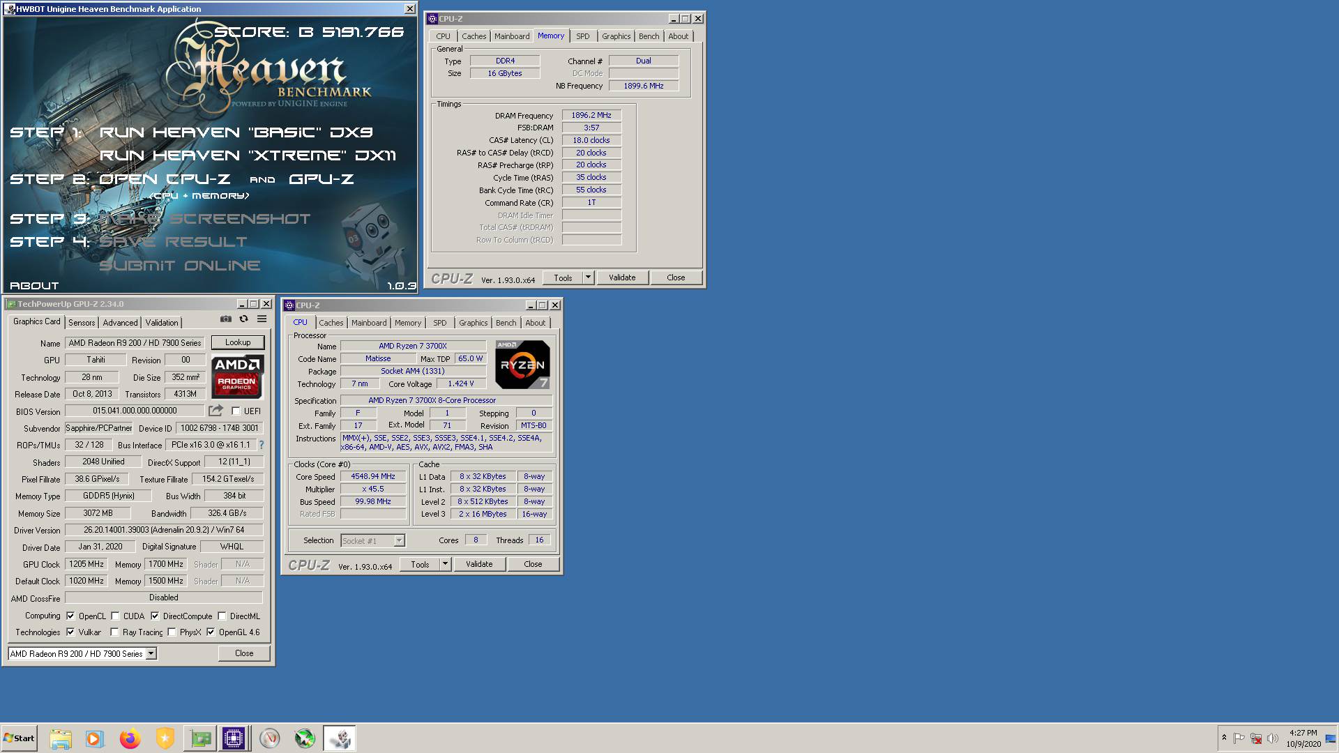
Task: Open the Windows Start button
Action: click(19, 738)
